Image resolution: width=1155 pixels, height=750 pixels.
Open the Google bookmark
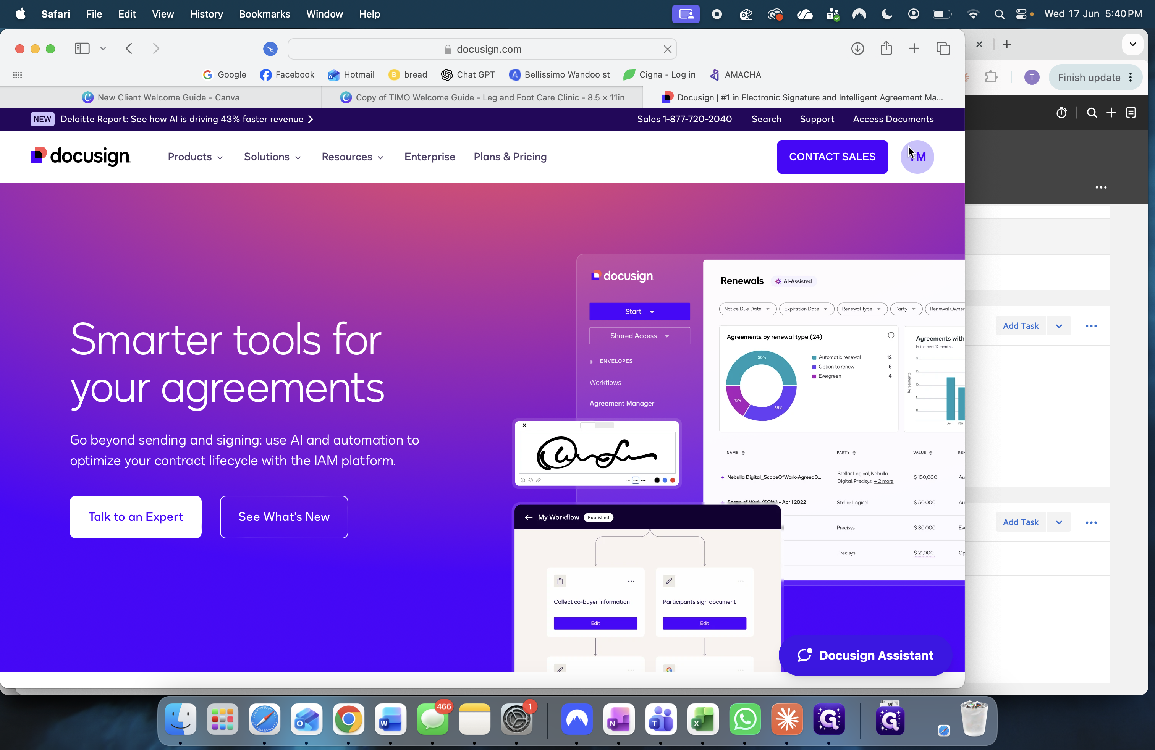click(224, 75)
